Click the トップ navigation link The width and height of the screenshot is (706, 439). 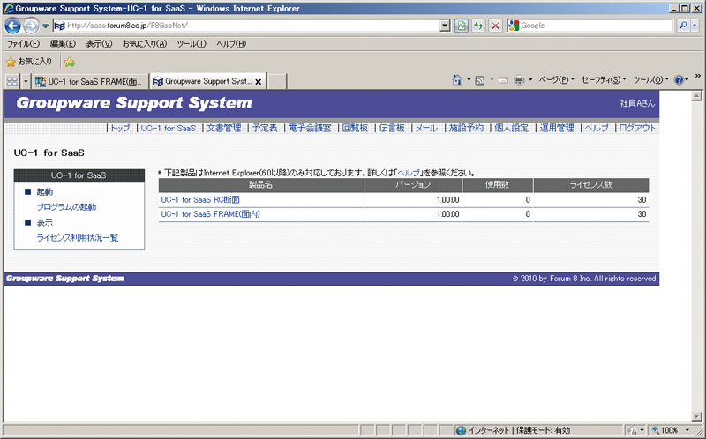click(x=120, y=128)
